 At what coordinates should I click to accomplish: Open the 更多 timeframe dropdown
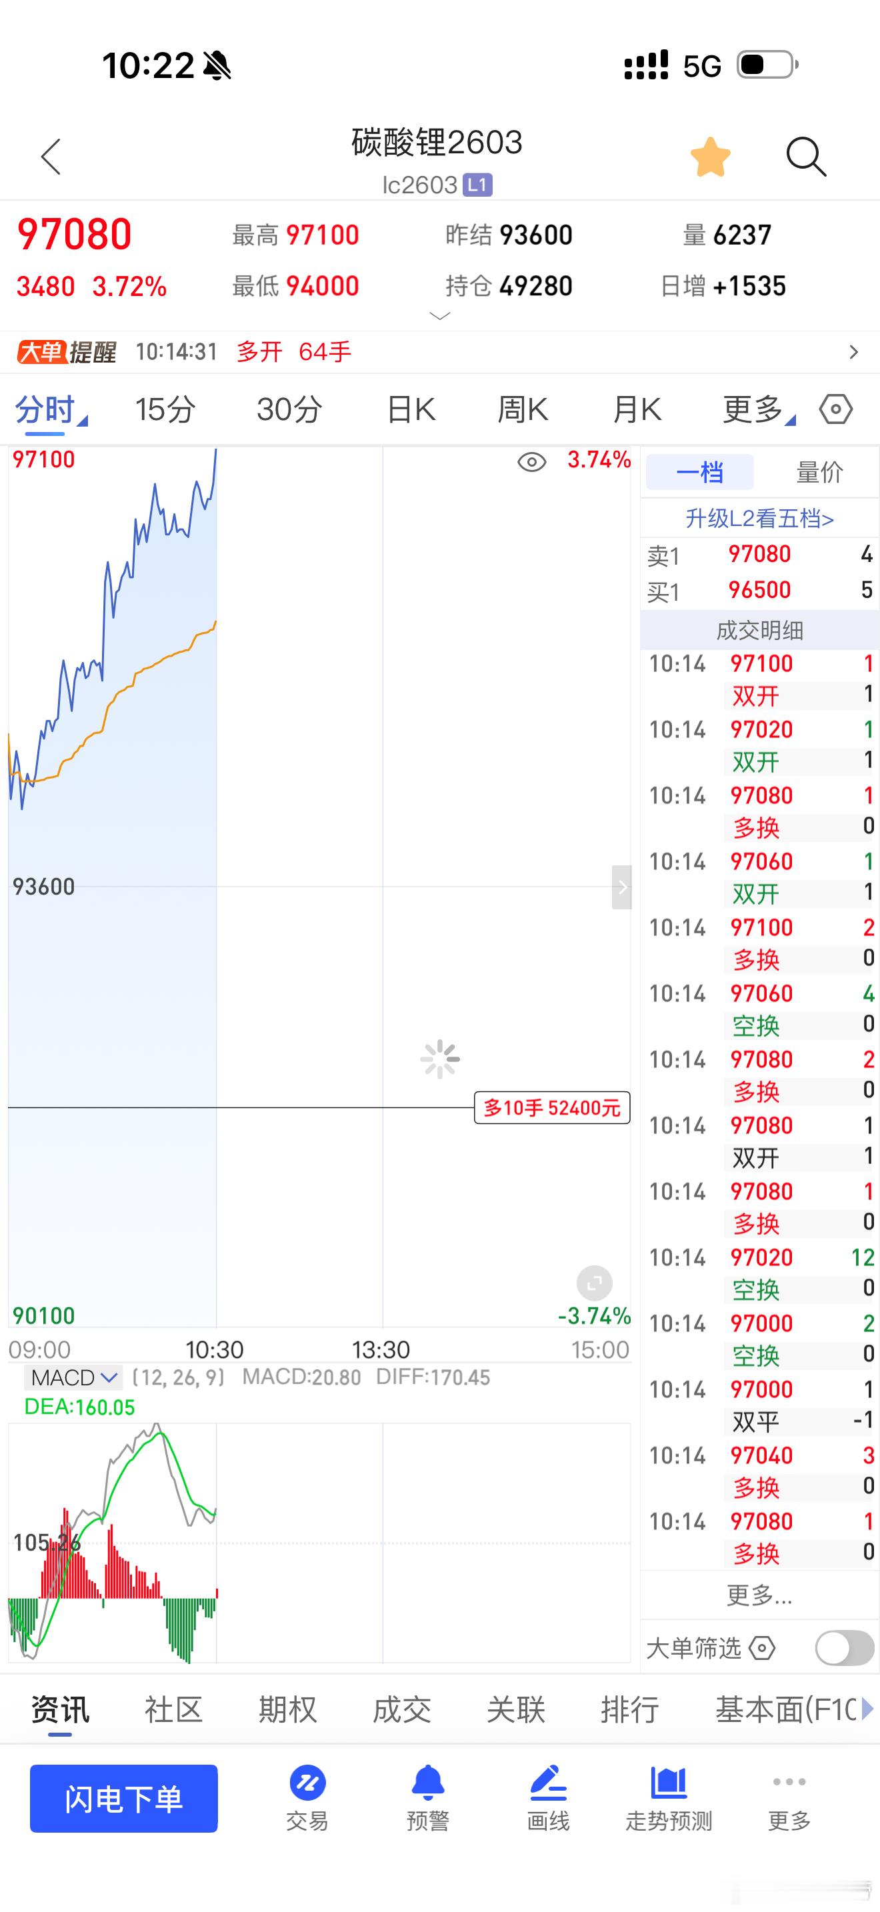click(758, 409)
